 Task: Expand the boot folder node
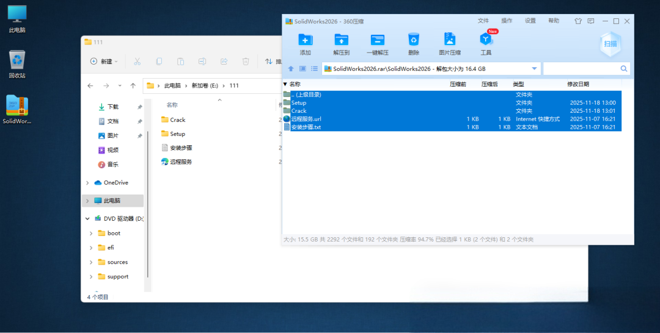coord(91,234)
